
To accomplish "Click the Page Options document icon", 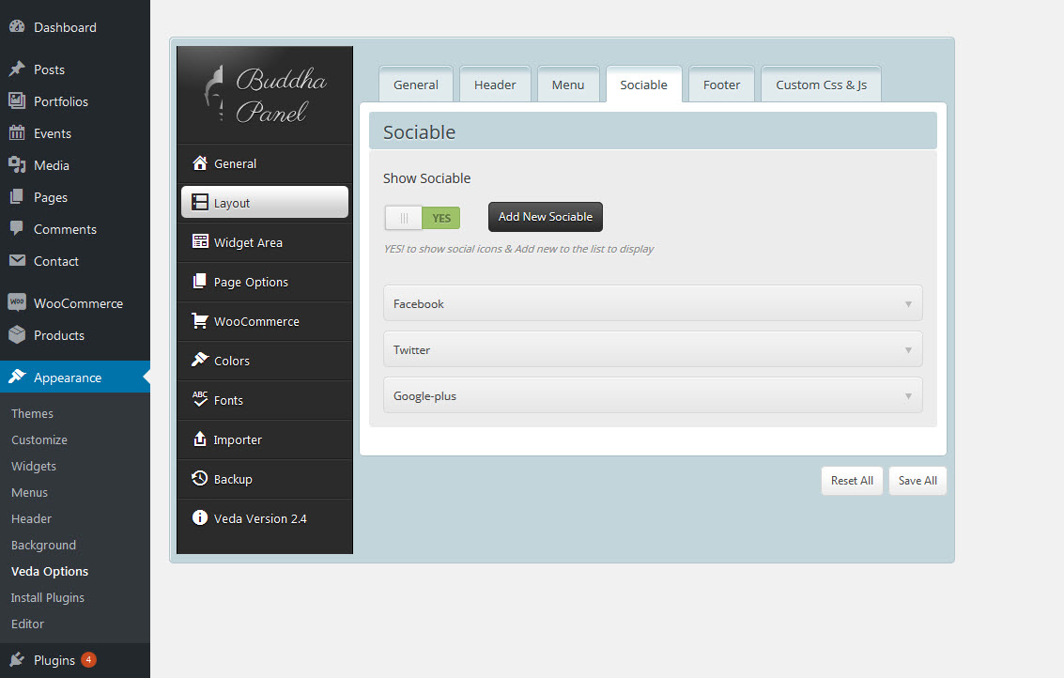I will (199, 281).
